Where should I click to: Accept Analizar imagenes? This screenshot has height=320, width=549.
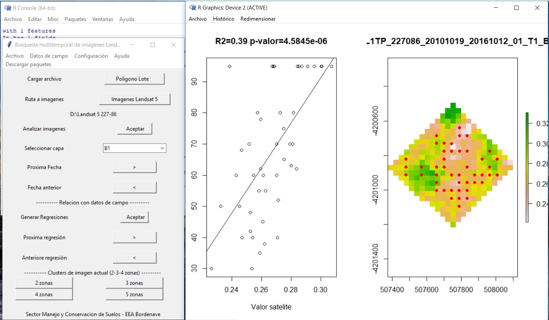135,129
